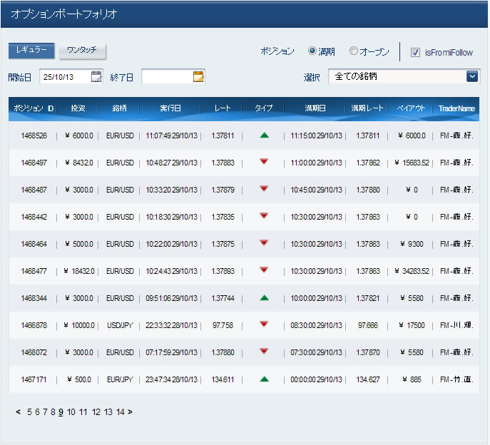Click red down arrow in row 1468442
Viewport: 490px width, 445px height.
point(264,215)
